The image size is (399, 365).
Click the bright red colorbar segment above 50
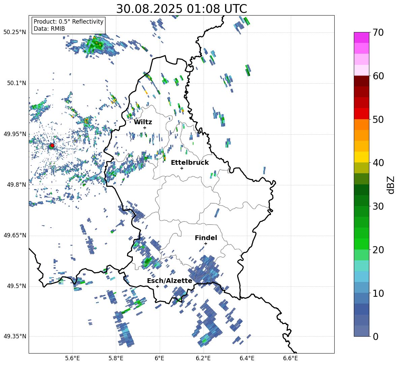pyautogui.click(x=362, y=114)
